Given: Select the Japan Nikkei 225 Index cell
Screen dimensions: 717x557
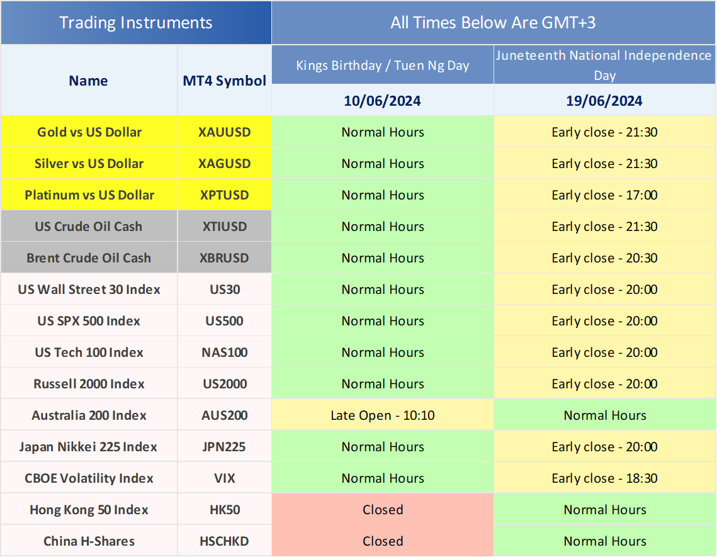Looking at the screenshot, I should tap(89, 447).
